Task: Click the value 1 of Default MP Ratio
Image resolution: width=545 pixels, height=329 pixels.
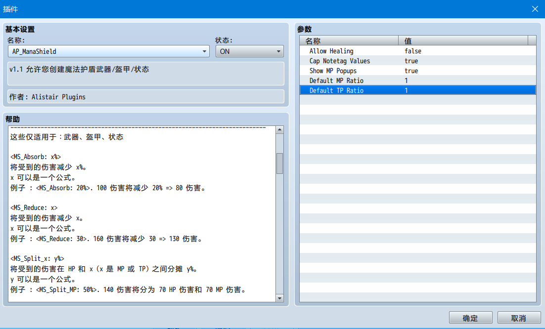Action: click(406, 81)
